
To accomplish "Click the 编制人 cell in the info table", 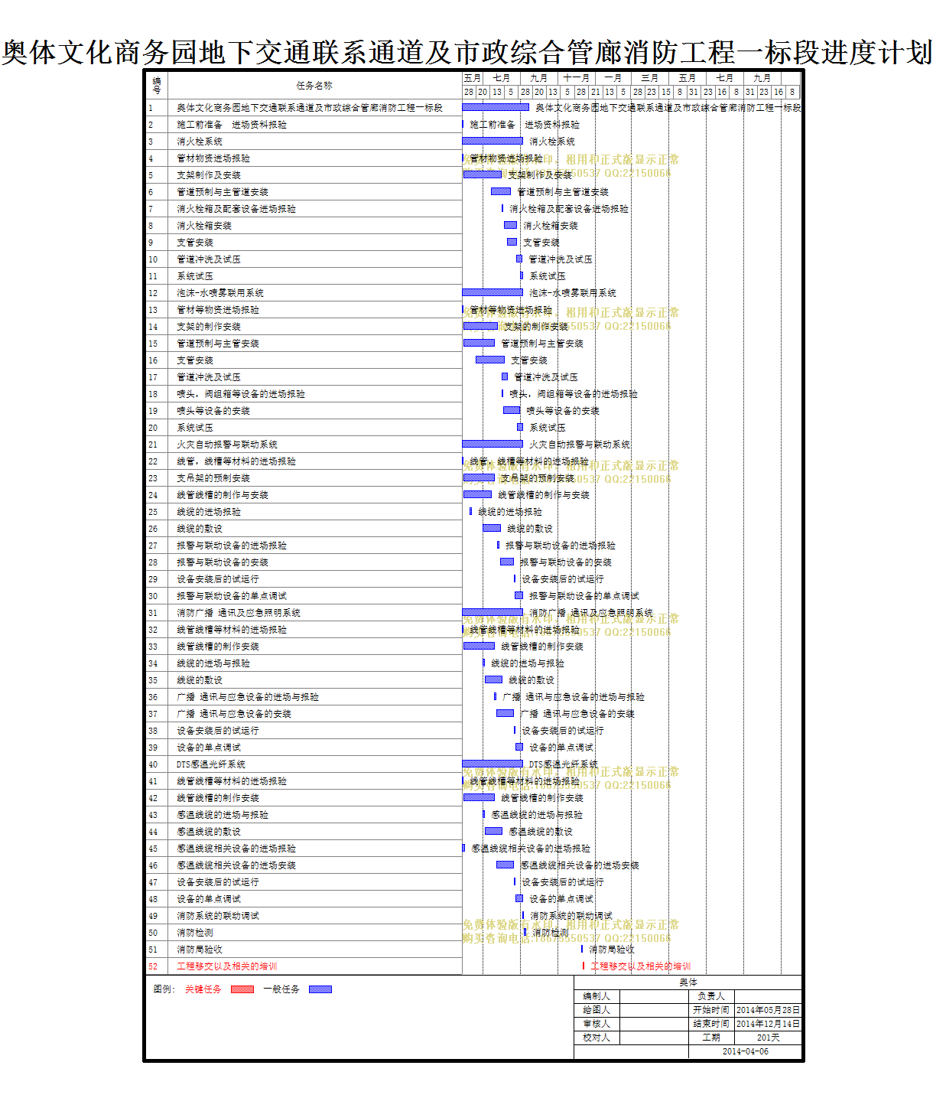I will point(597,996).
